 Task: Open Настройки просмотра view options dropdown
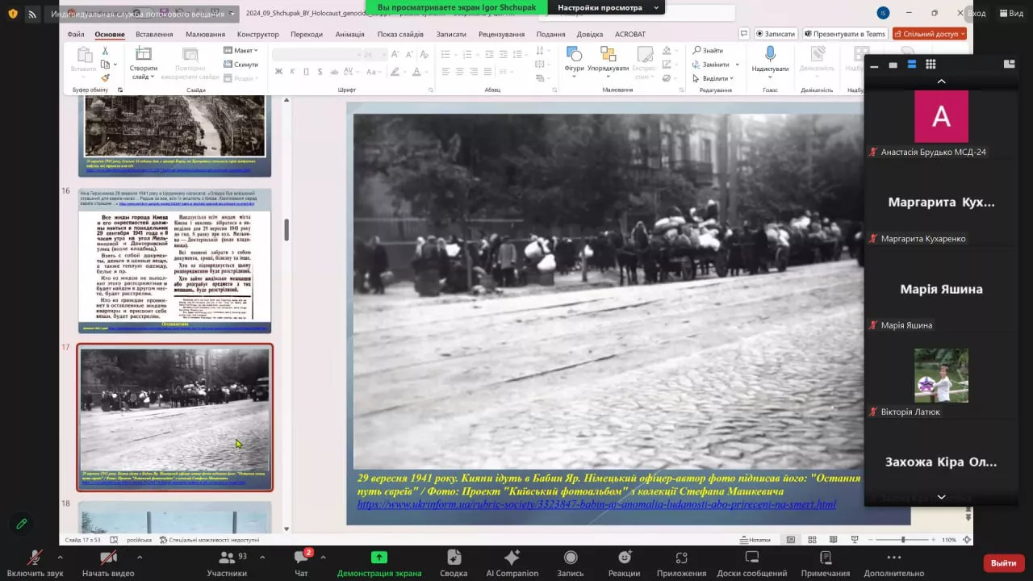(608, 7)
